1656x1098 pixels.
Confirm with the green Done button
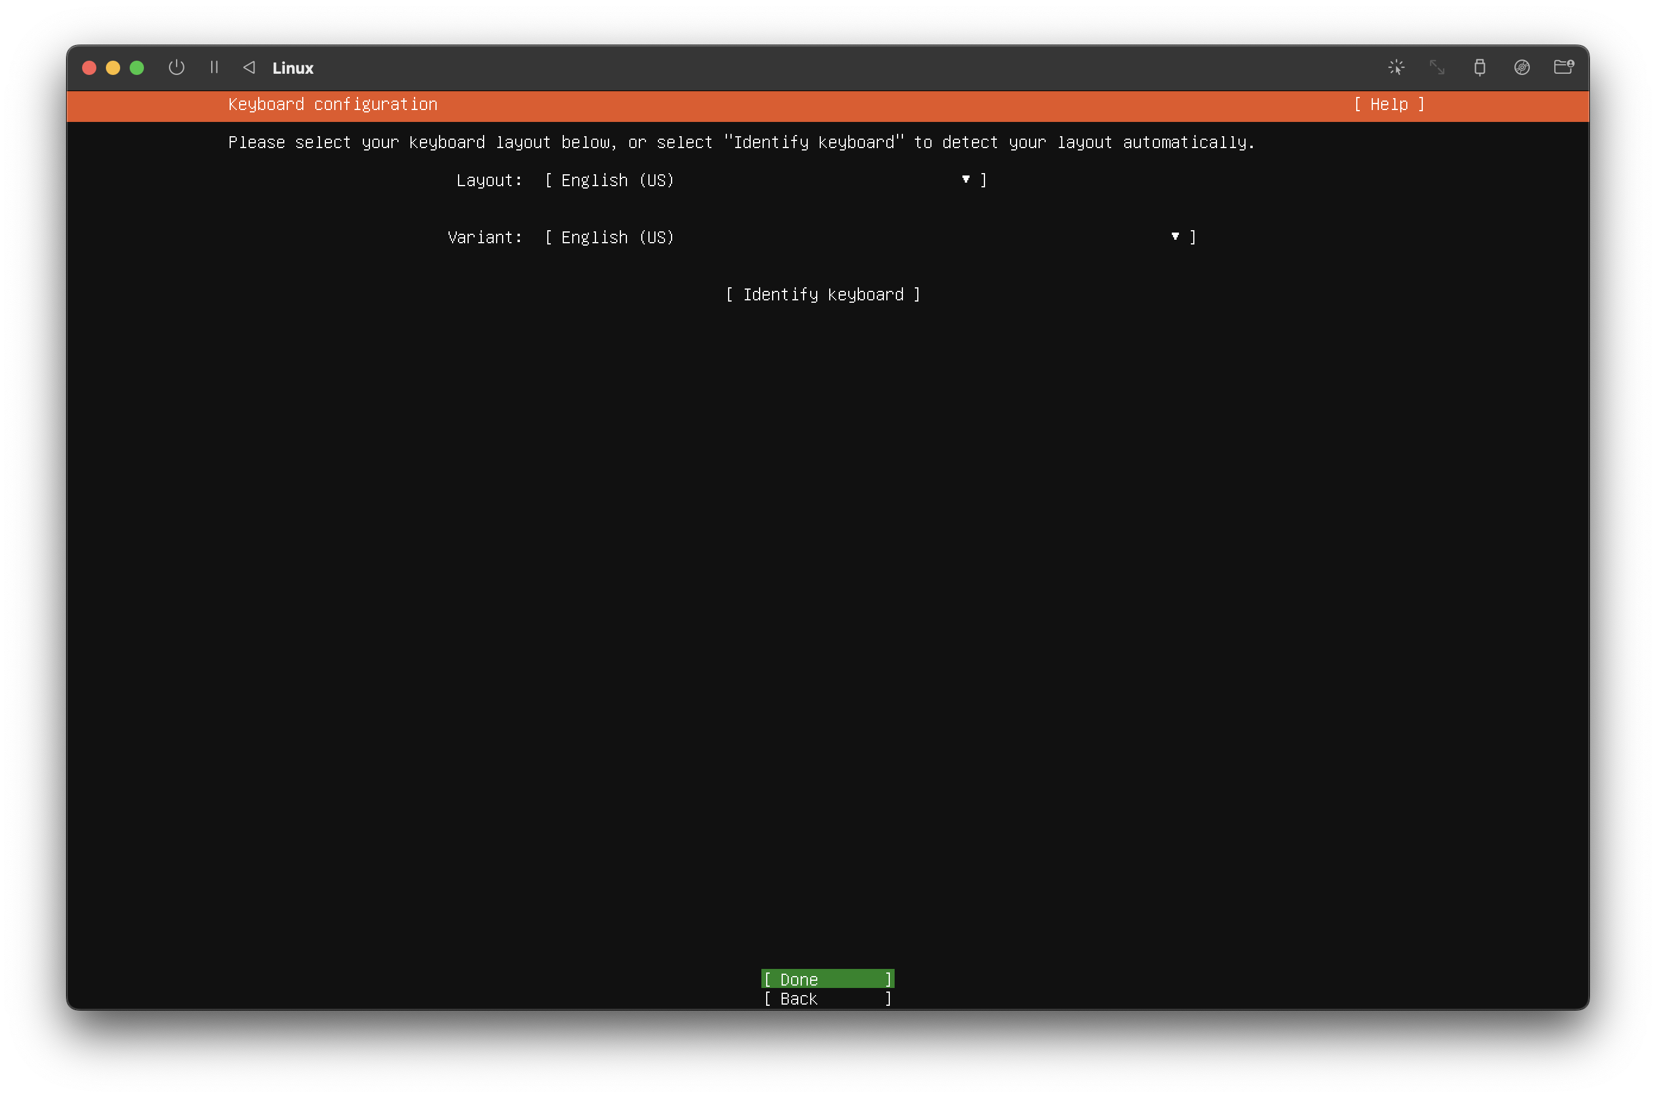tap(827, 979)
